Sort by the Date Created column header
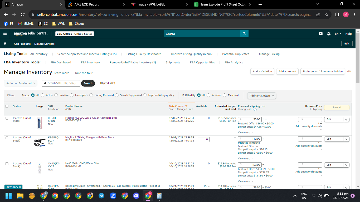Screen dimensions: 360x202 coord(178,106)
